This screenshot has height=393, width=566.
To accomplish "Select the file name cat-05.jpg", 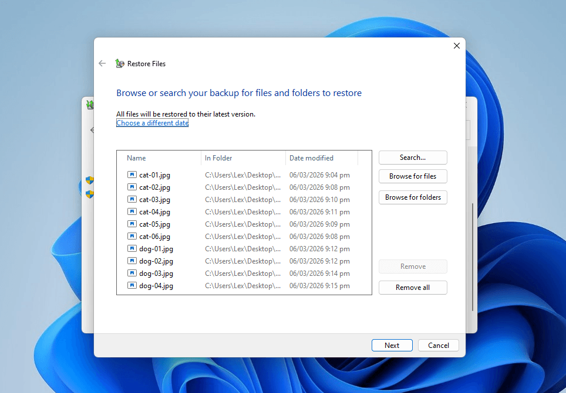I will (x=154, y=224).
